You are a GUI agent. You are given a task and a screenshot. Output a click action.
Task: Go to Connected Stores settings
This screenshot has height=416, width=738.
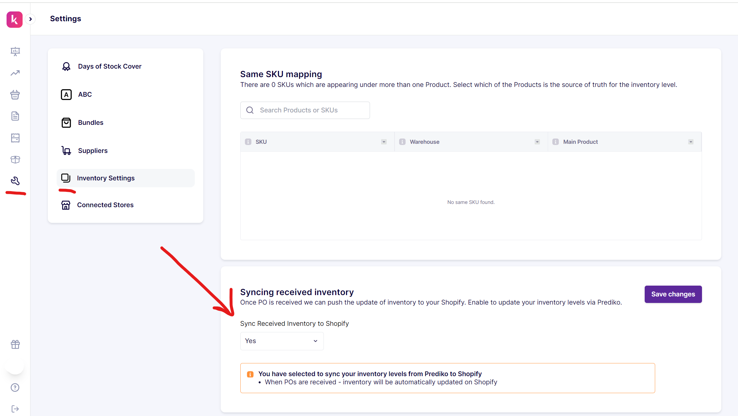click(x=105, y=205)
